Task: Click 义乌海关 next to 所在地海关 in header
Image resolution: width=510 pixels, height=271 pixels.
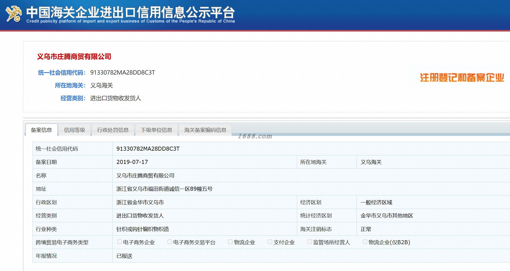Action: 101,85
